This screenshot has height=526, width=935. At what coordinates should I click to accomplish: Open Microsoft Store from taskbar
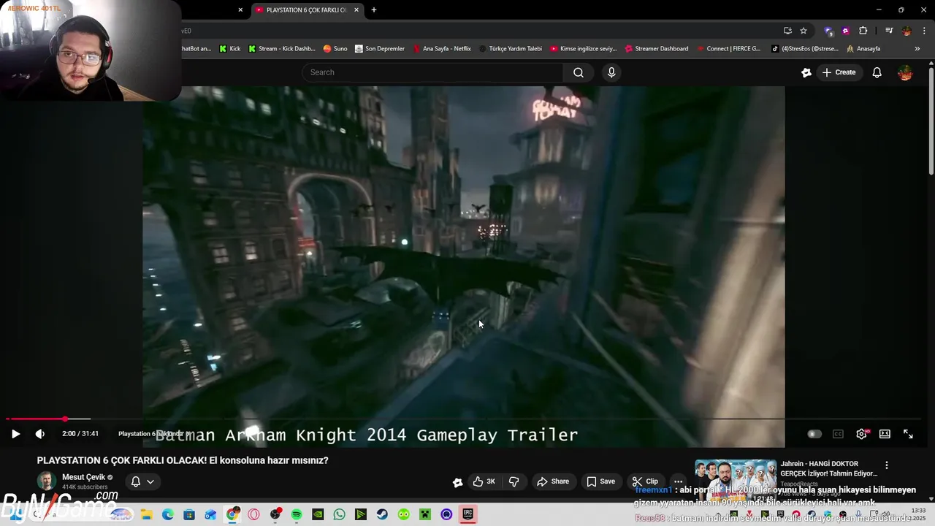[189, 514]
